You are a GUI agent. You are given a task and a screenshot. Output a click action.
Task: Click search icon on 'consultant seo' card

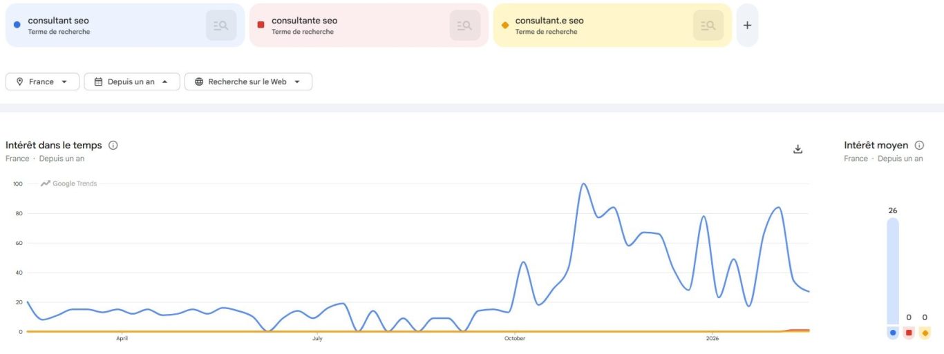click(x=221, y=26)
